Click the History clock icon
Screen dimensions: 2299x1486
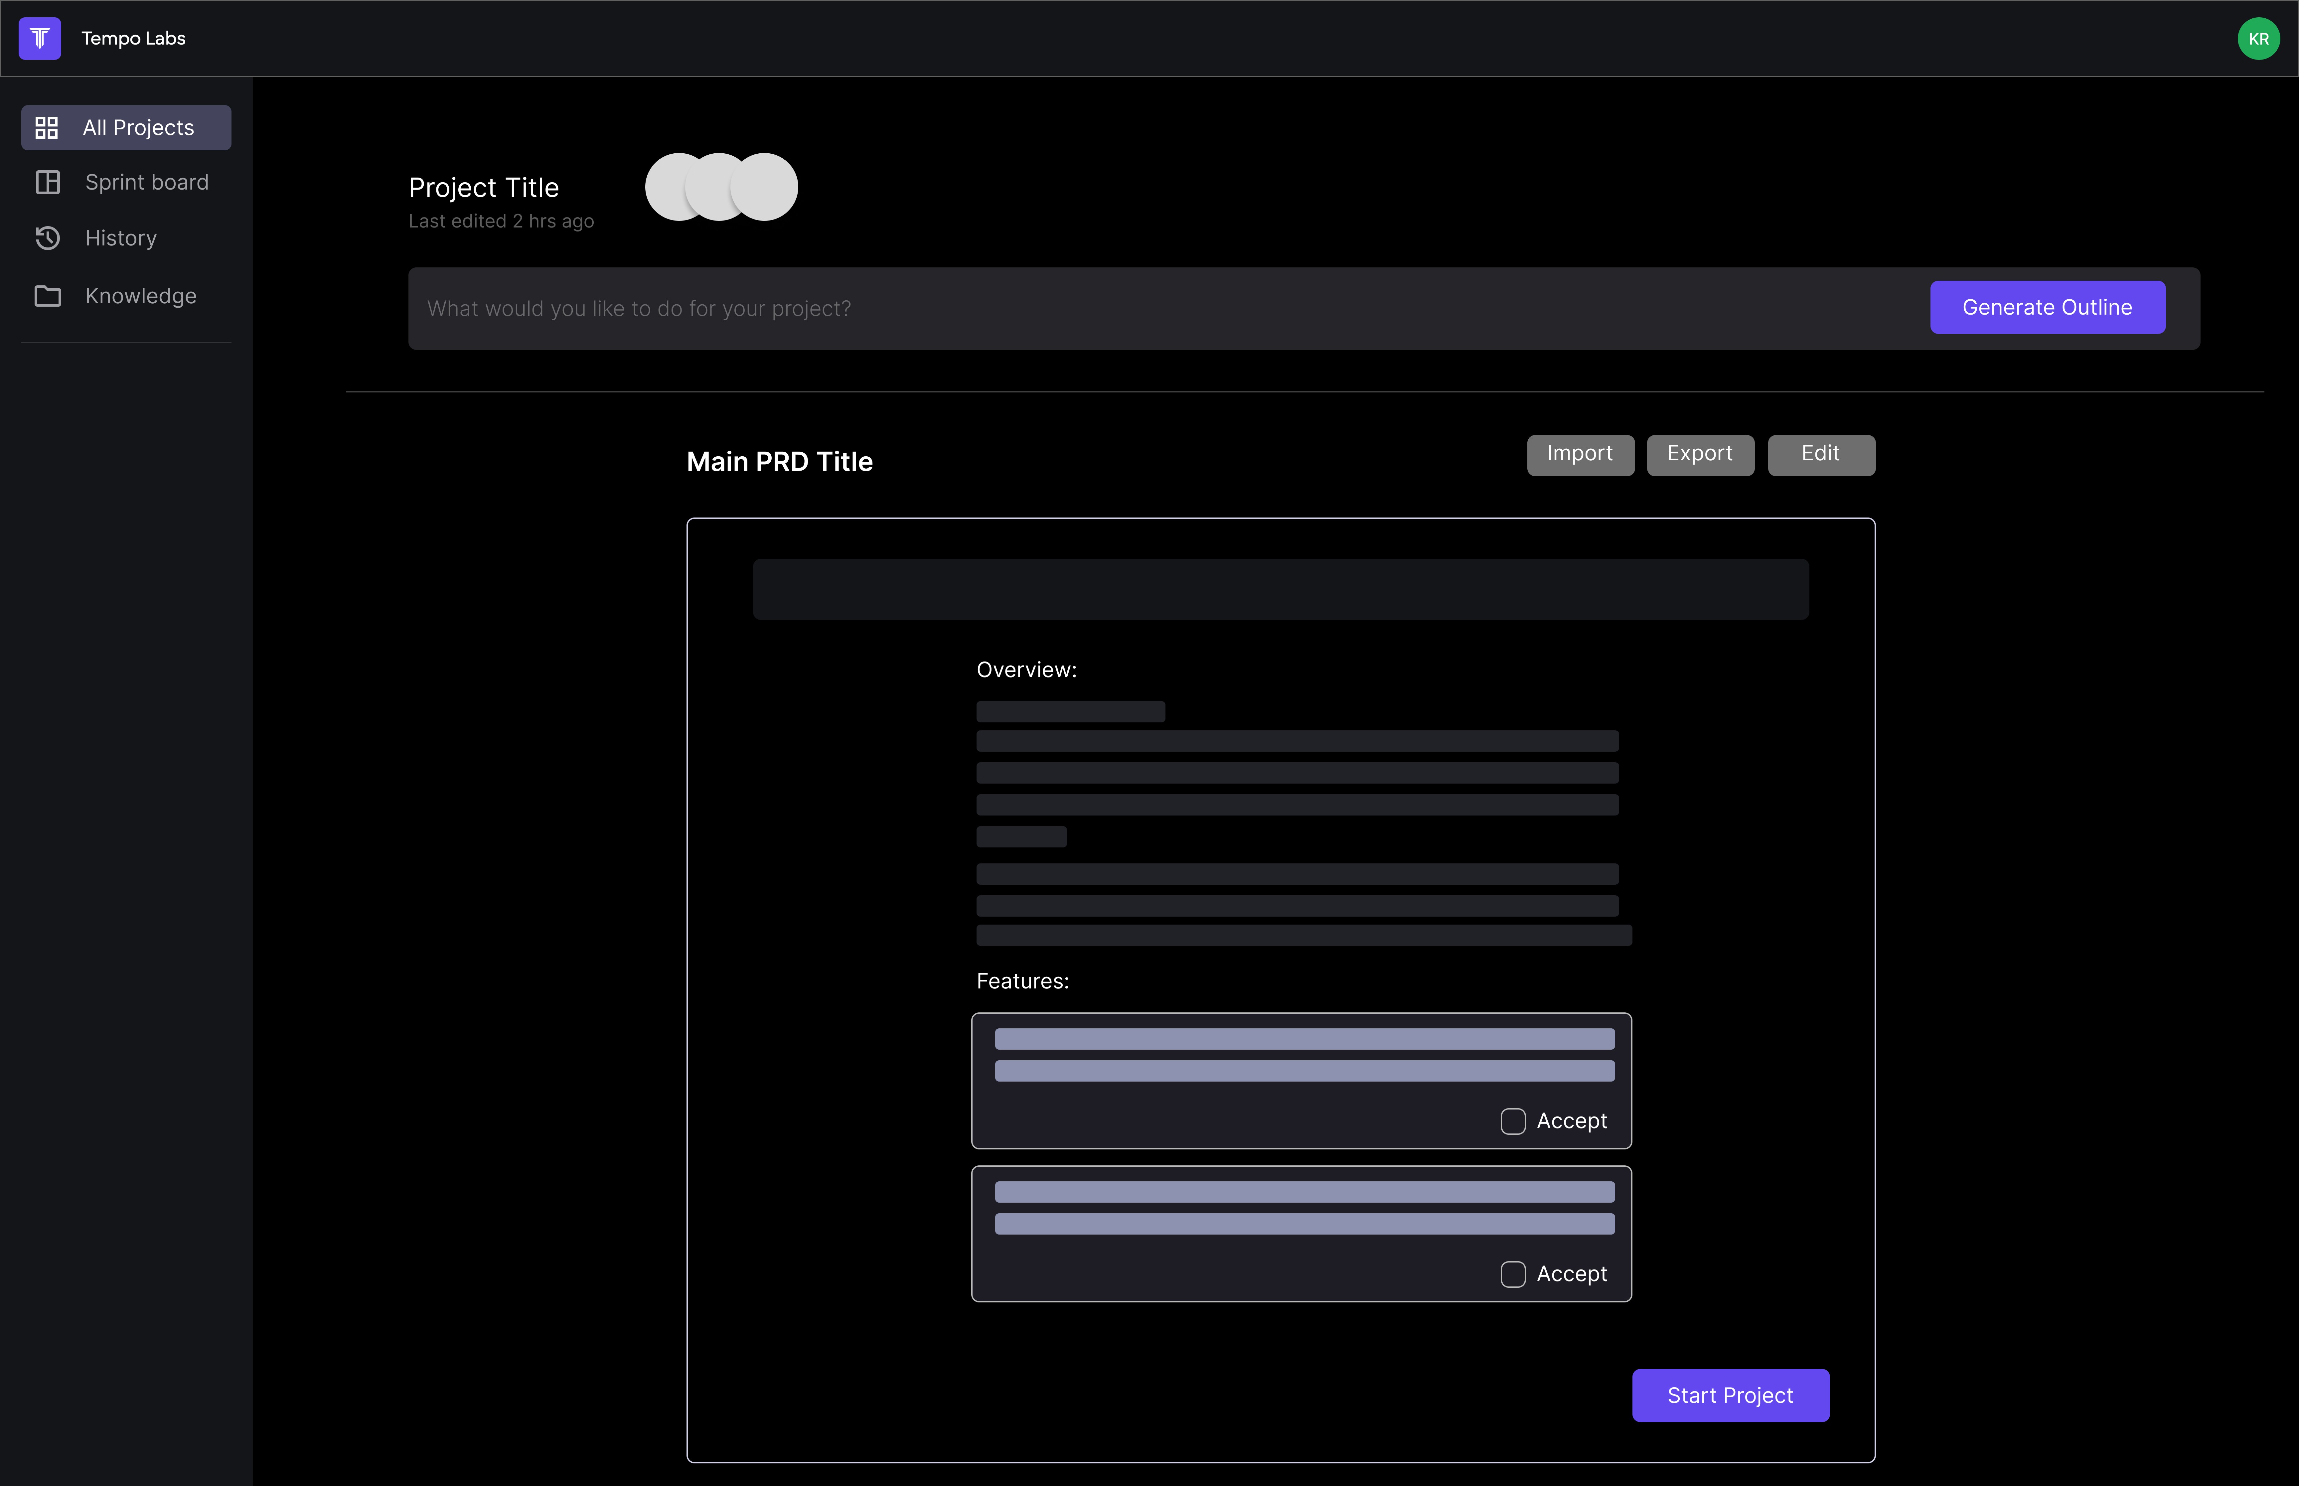[47, 238]
